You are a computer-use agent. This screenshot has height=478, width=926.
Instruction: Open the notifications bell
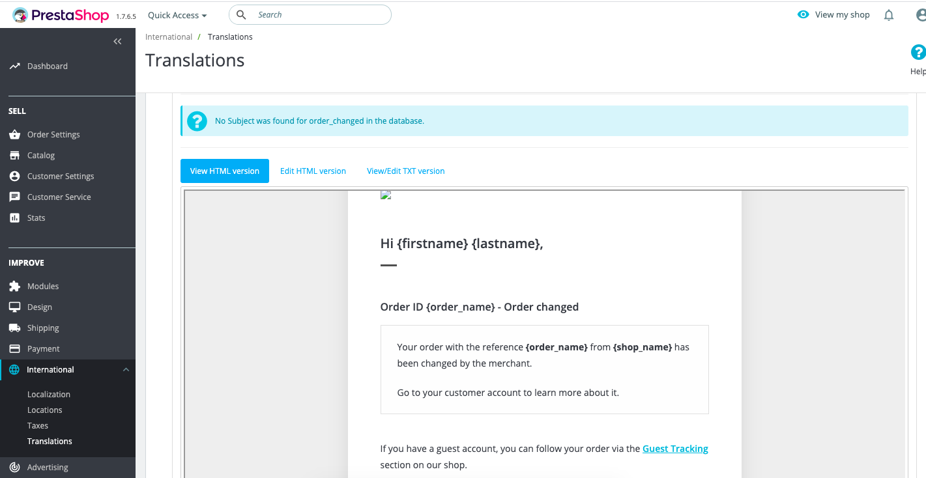click(x=888, y=14)
